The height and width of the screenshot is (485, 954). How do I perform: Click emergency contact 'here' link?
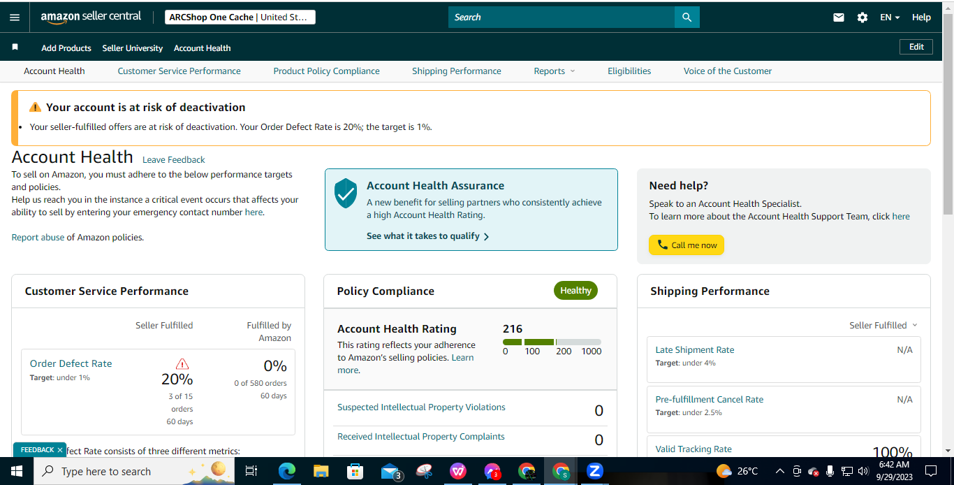pyautogui.click(x=254, y=212)
